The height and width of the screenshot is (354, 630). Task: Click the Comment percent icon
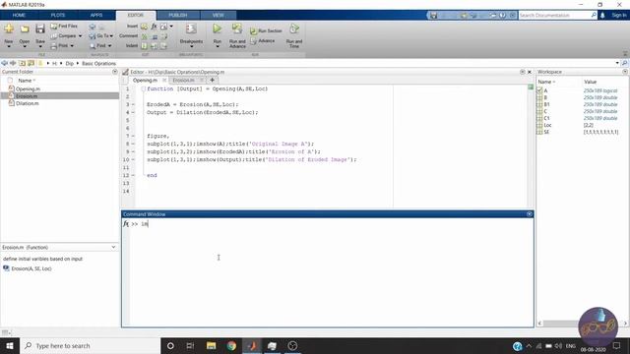point(144,36)
